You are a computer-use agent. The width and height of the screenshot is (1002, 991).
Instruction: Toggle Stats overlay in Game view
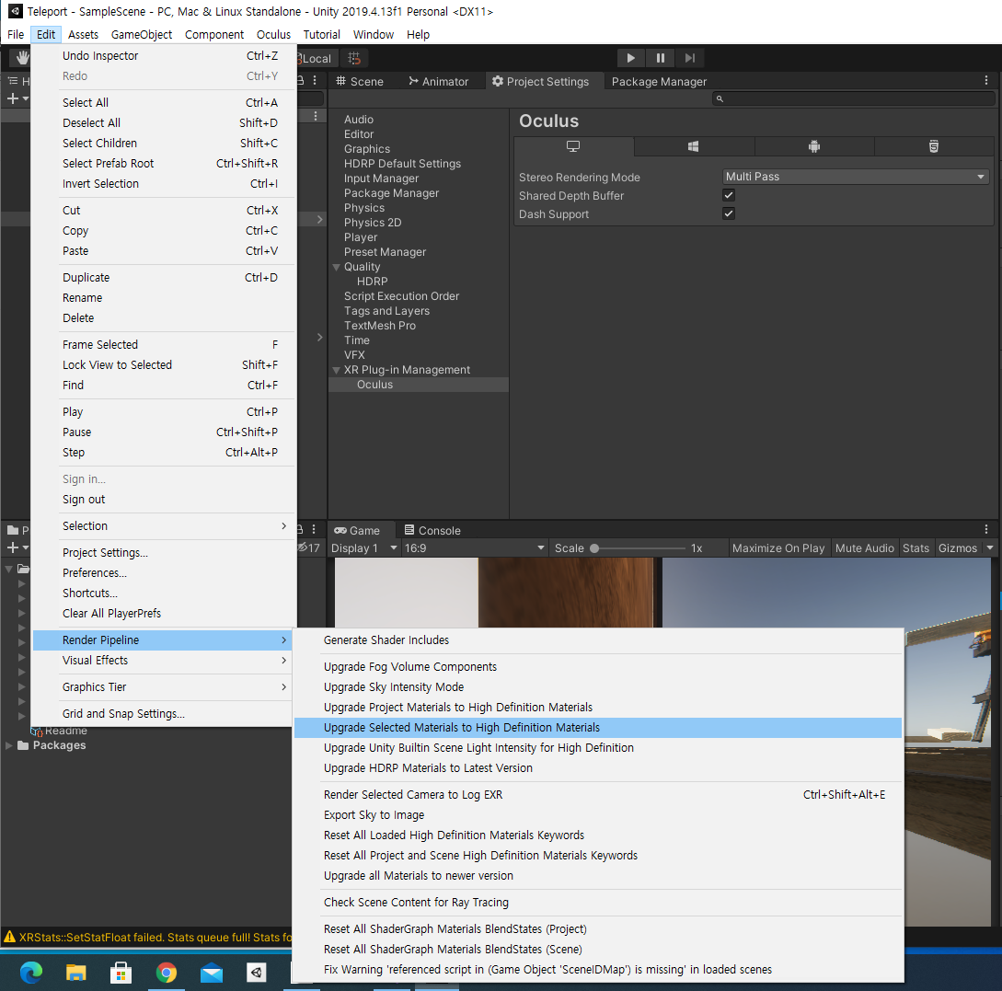[x=916, y=548]
